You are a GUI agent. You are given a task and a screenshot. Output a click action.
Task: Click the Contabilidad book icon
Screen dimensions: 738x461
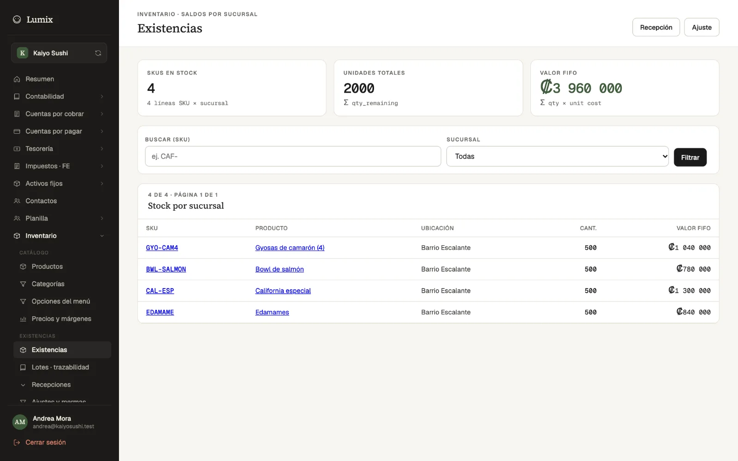[17, 96]
